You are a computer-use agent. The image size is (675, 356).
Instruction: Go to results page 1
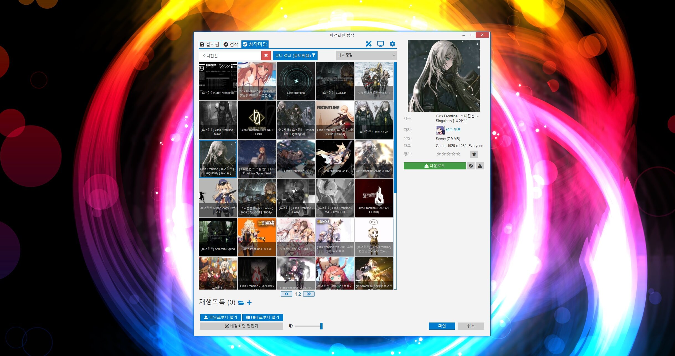(x=296, y=294)
